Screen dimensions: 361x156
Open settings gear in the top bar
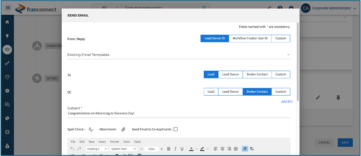coord(291,8)
